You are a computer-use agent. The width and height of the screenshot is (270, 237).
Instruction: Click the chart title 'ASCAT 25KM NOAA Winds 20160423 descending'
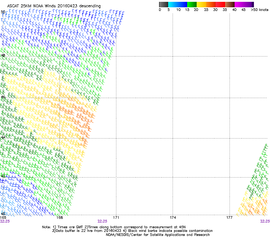point(54,6)
